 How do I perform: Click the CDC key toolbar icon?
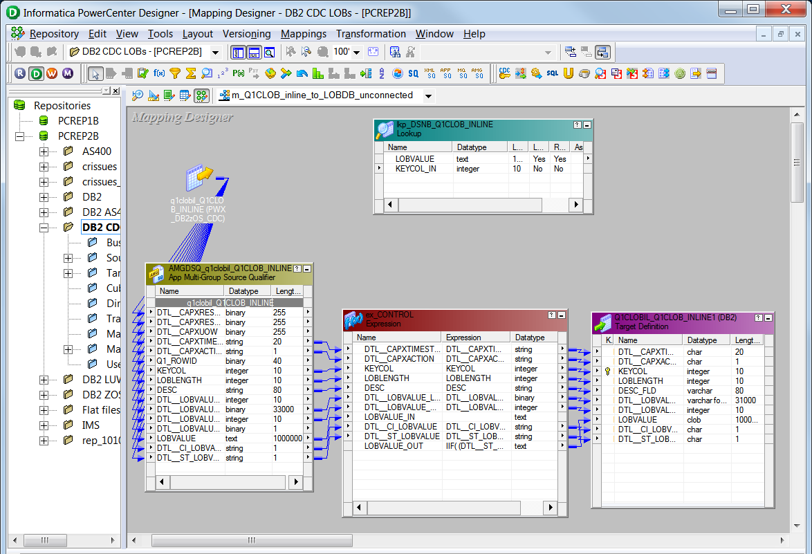click(x=504, y=73)
